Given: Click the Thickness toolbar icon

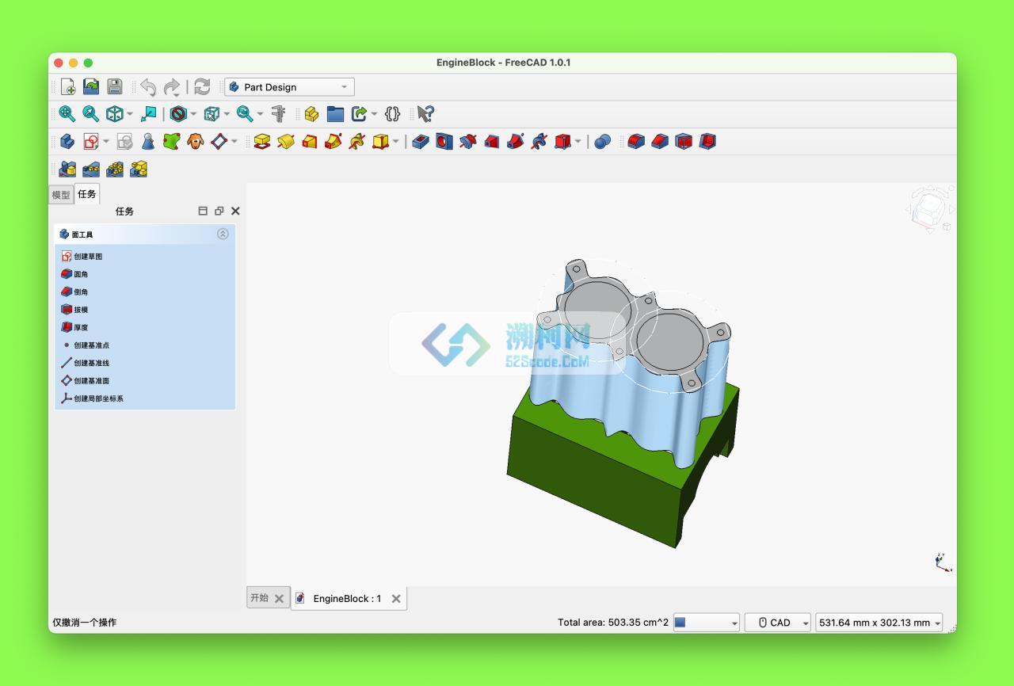Looking at the screenshot, I should point(707,142).
